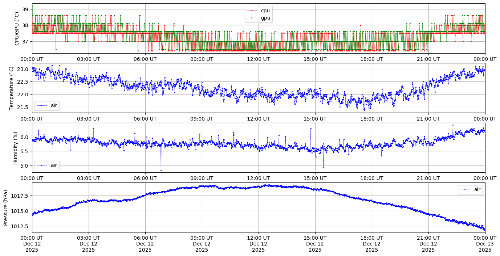Click the cpu legend entry
This screenshot has height=256, width=500.
(265, 11)
